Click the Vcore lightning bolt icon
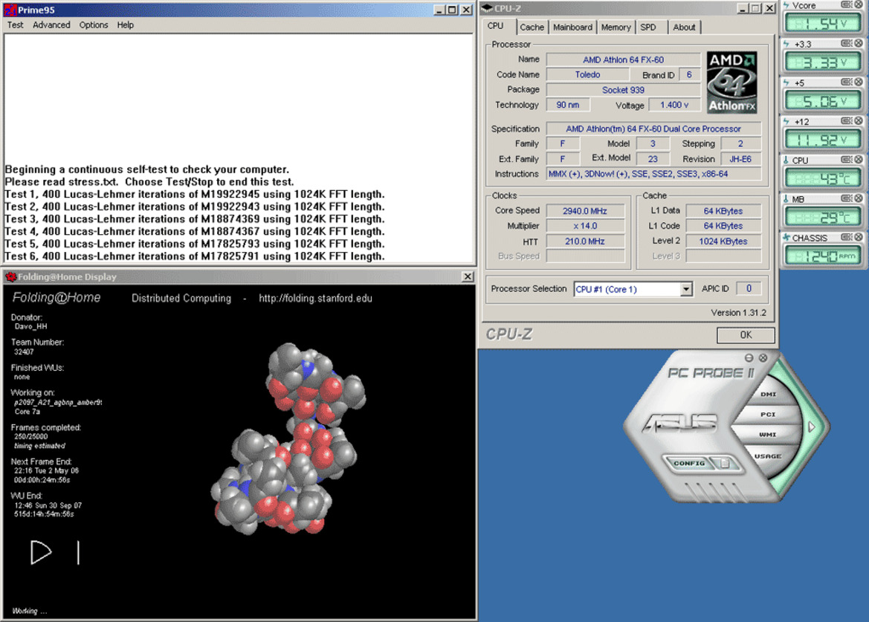Screen dimensions: 869x622 coord(786,5)
